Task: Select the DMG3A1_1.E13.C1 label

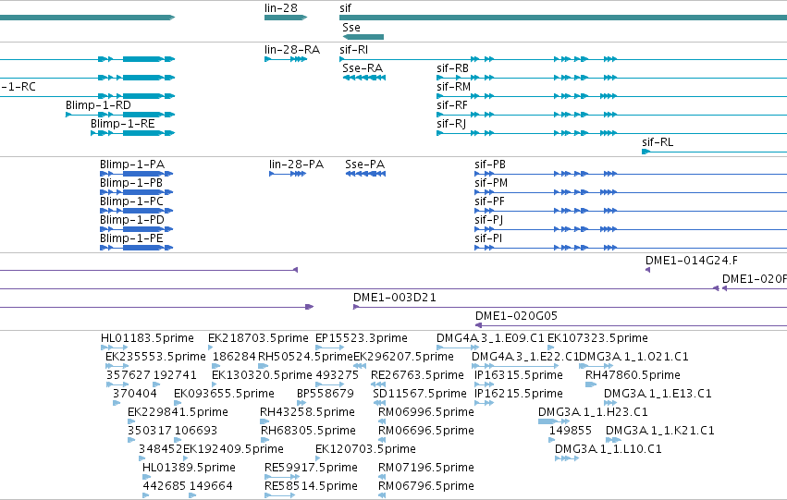Action: pos(658,395)
